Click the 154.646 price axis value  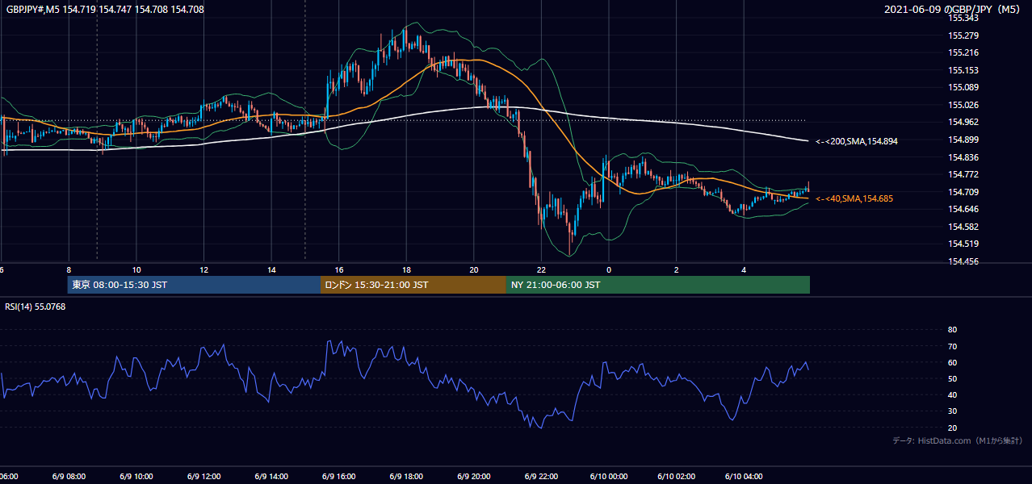click(963, 209)
